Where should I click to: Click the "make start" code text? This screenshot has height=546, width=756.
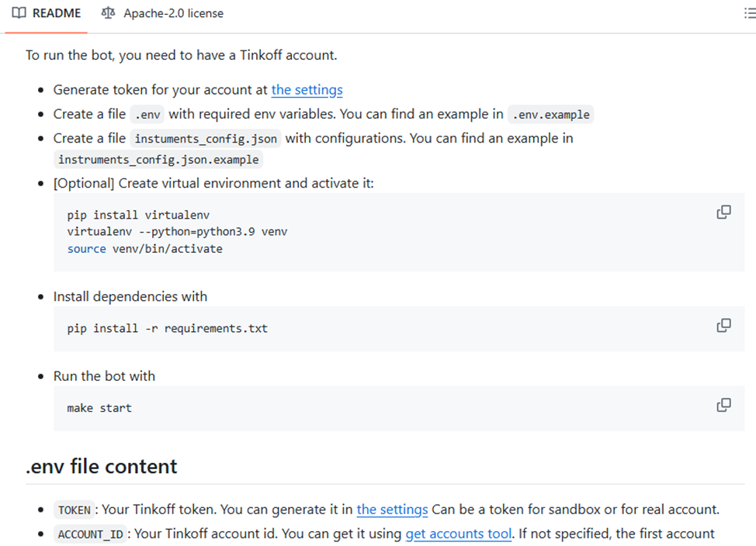99,408
